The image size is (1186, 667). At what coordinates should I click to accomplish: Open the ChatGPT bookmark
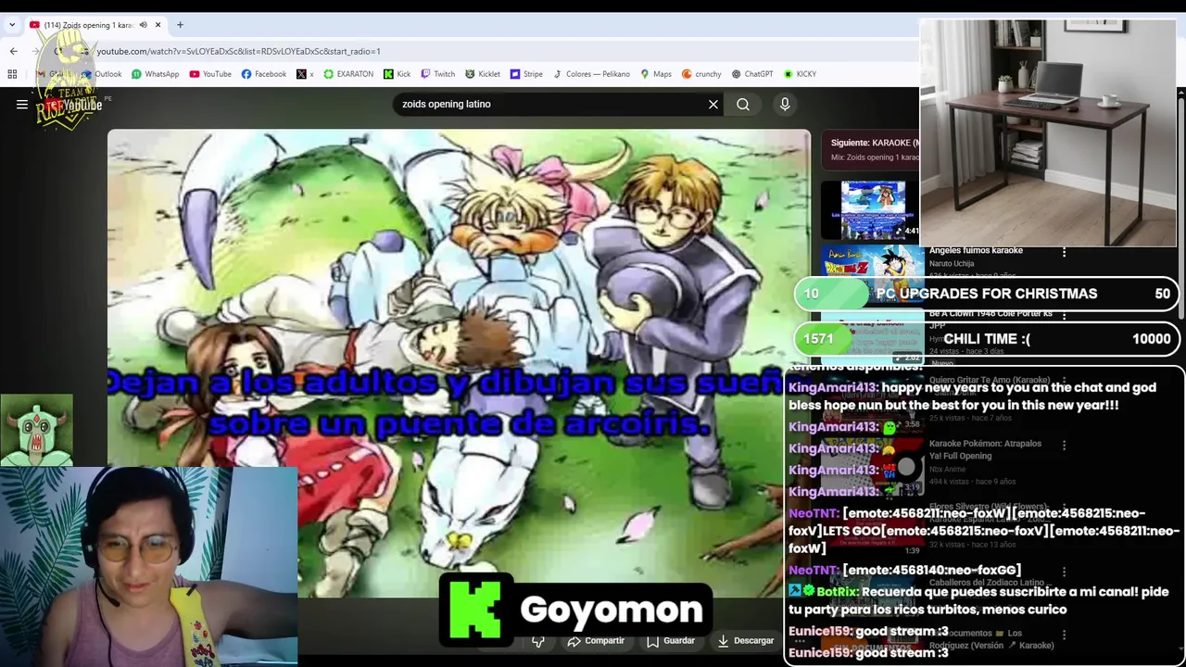(x=751, y=74)
